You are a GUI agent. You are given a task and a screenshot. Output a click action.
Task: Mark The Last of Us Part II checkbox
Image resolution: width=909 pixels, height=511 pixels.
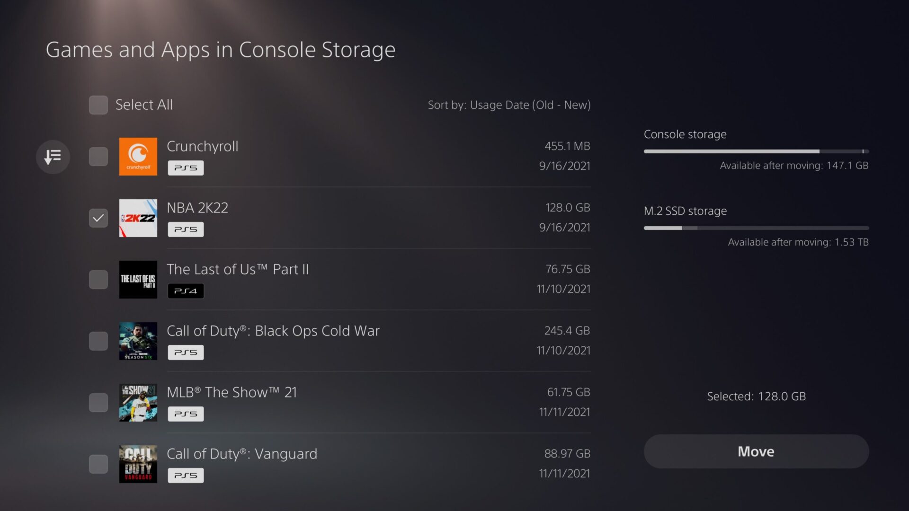click(x=98, y=280)
